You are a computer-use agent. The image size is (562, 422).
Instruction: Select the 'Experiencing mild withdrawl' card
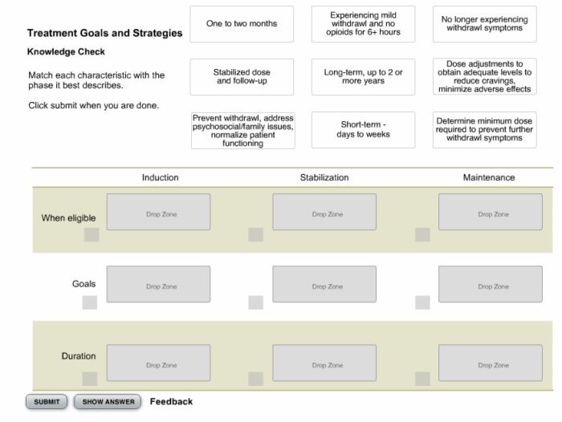[363, 24]
